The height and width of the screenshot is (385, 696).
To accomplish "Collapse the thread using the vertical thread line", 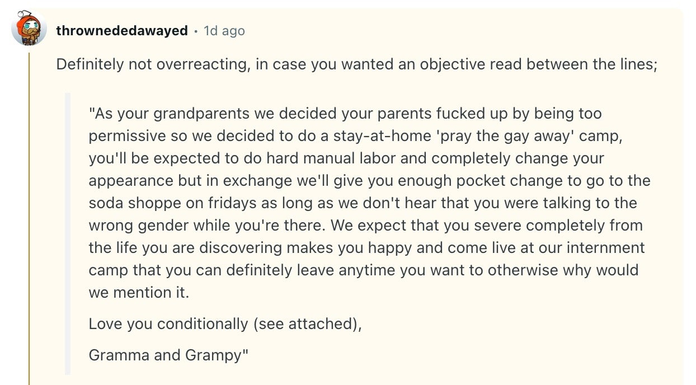I will [x=29, y=215].
